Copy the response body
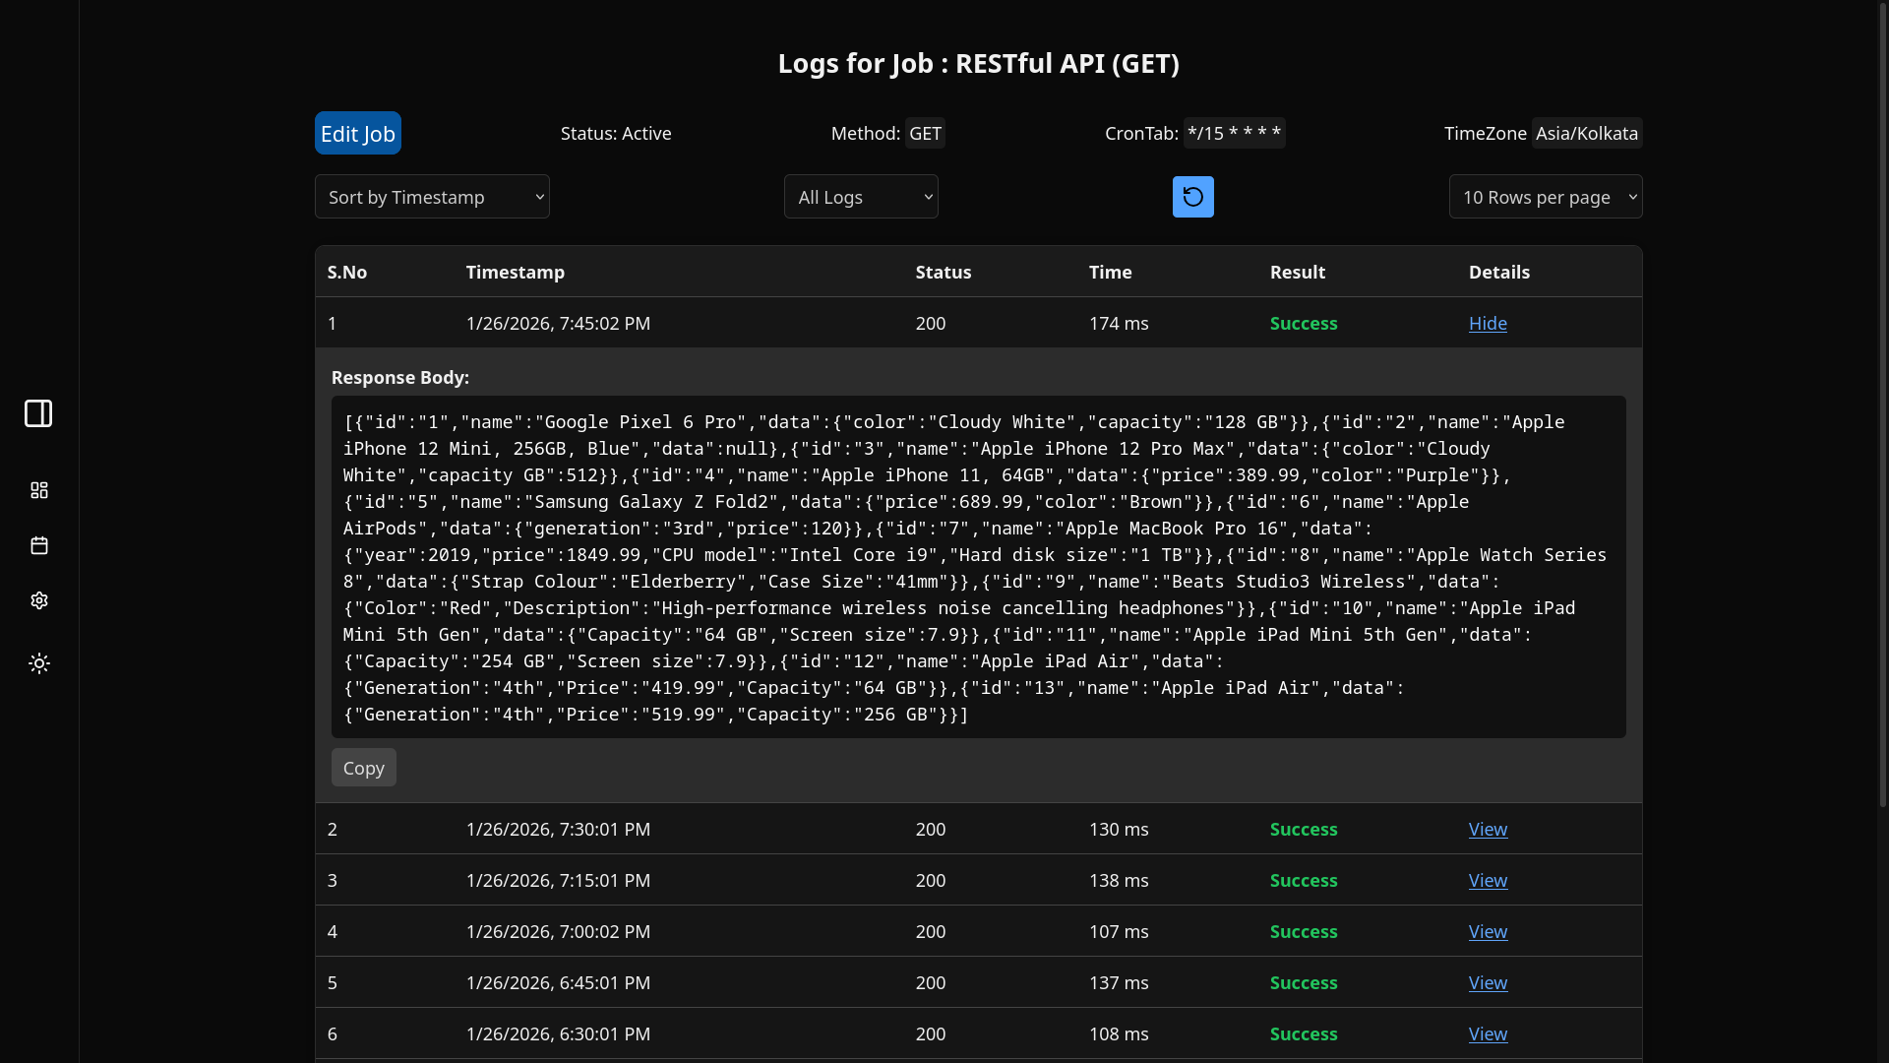This screenshot has width=1889, height=1063. (363, 767)
